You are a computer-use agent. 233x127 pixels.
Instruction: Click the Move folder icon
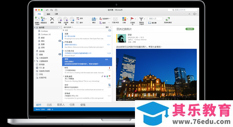94,19
